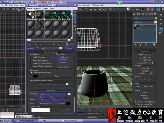This screenshot has width=164, height=123.
Task: Collapse the Lathe Parameters rollout
Action: coord(145,51)
